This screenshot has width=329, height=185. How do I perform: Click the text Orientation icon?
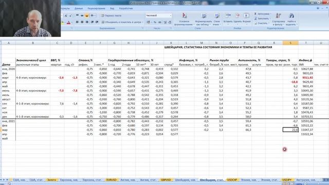92,15
